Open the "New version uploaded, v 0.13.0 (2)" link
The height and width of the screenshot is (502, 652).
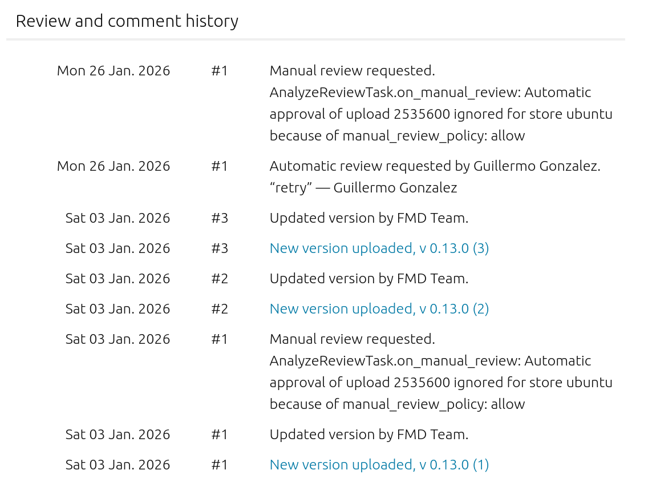(379, 309)
